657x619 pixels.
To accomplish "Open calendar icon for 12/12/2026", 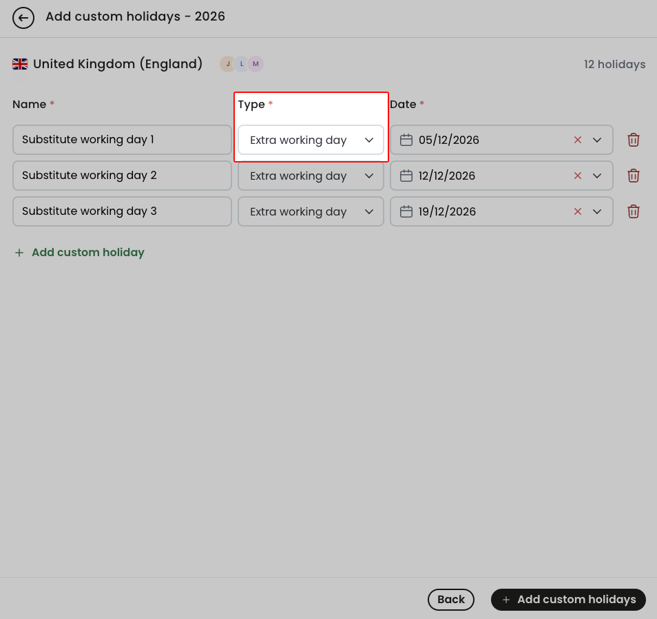I will (x=406, y=176).
